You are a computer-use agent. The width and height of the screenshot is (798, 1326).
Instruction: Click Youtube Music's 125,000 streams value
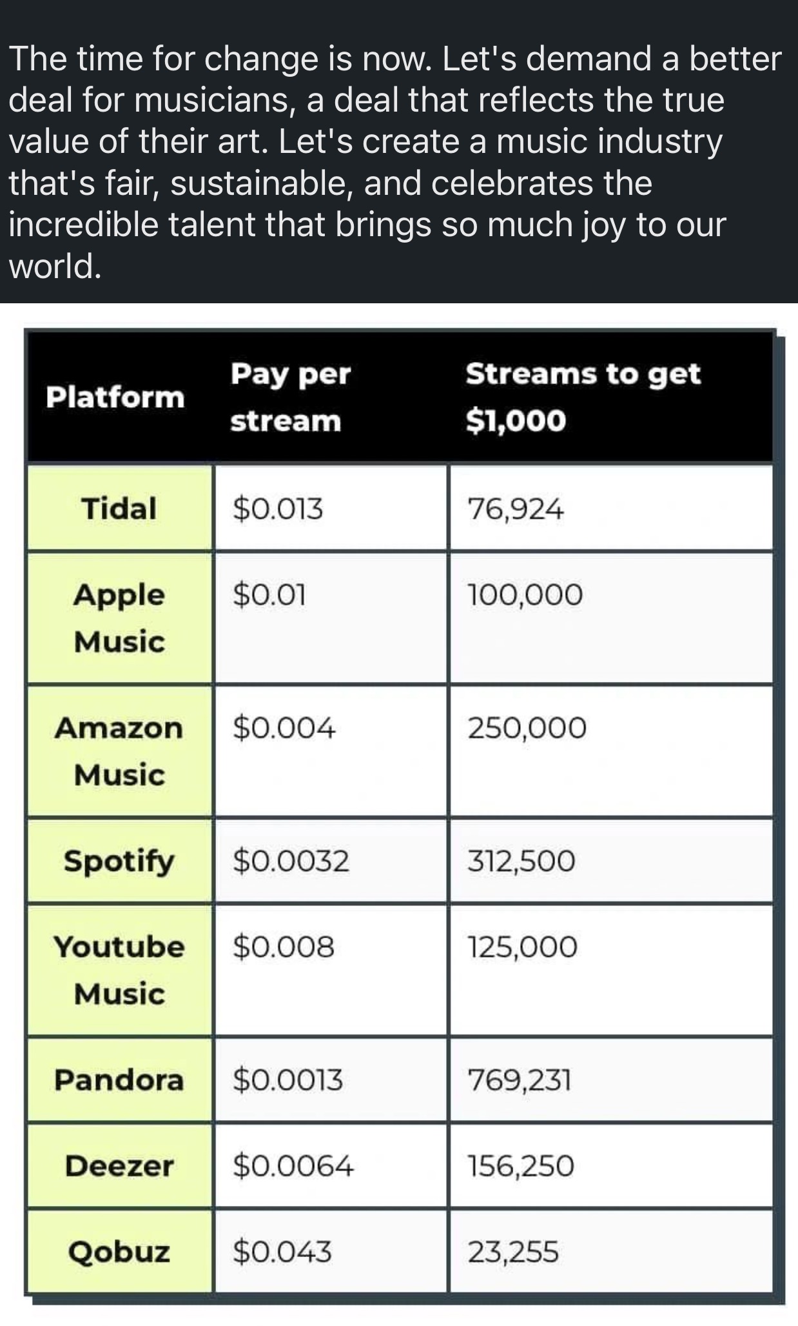pos(522,947)
